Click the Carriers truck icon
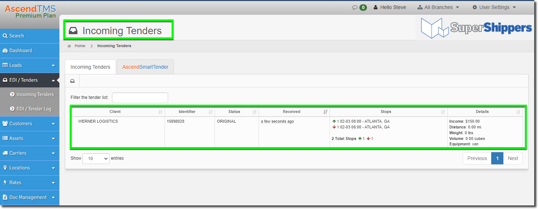 5,153
